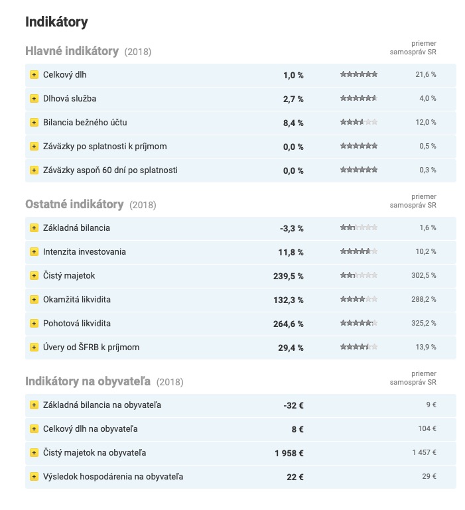This screenshot has height=510, width=465.
Task: Click plus icon next to Intenzita investovania
Action: tap(34, 252)
